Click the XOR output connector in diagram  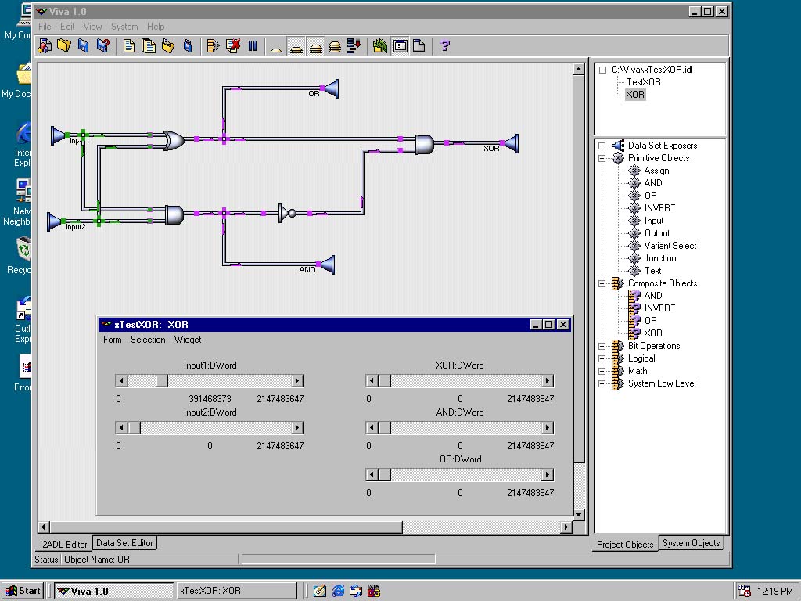pos(510,143)
